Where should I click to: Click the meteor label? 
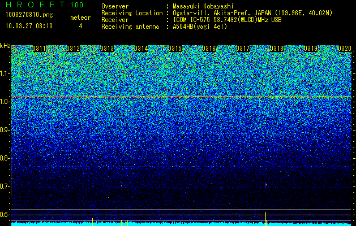click(x=80, y=18)
